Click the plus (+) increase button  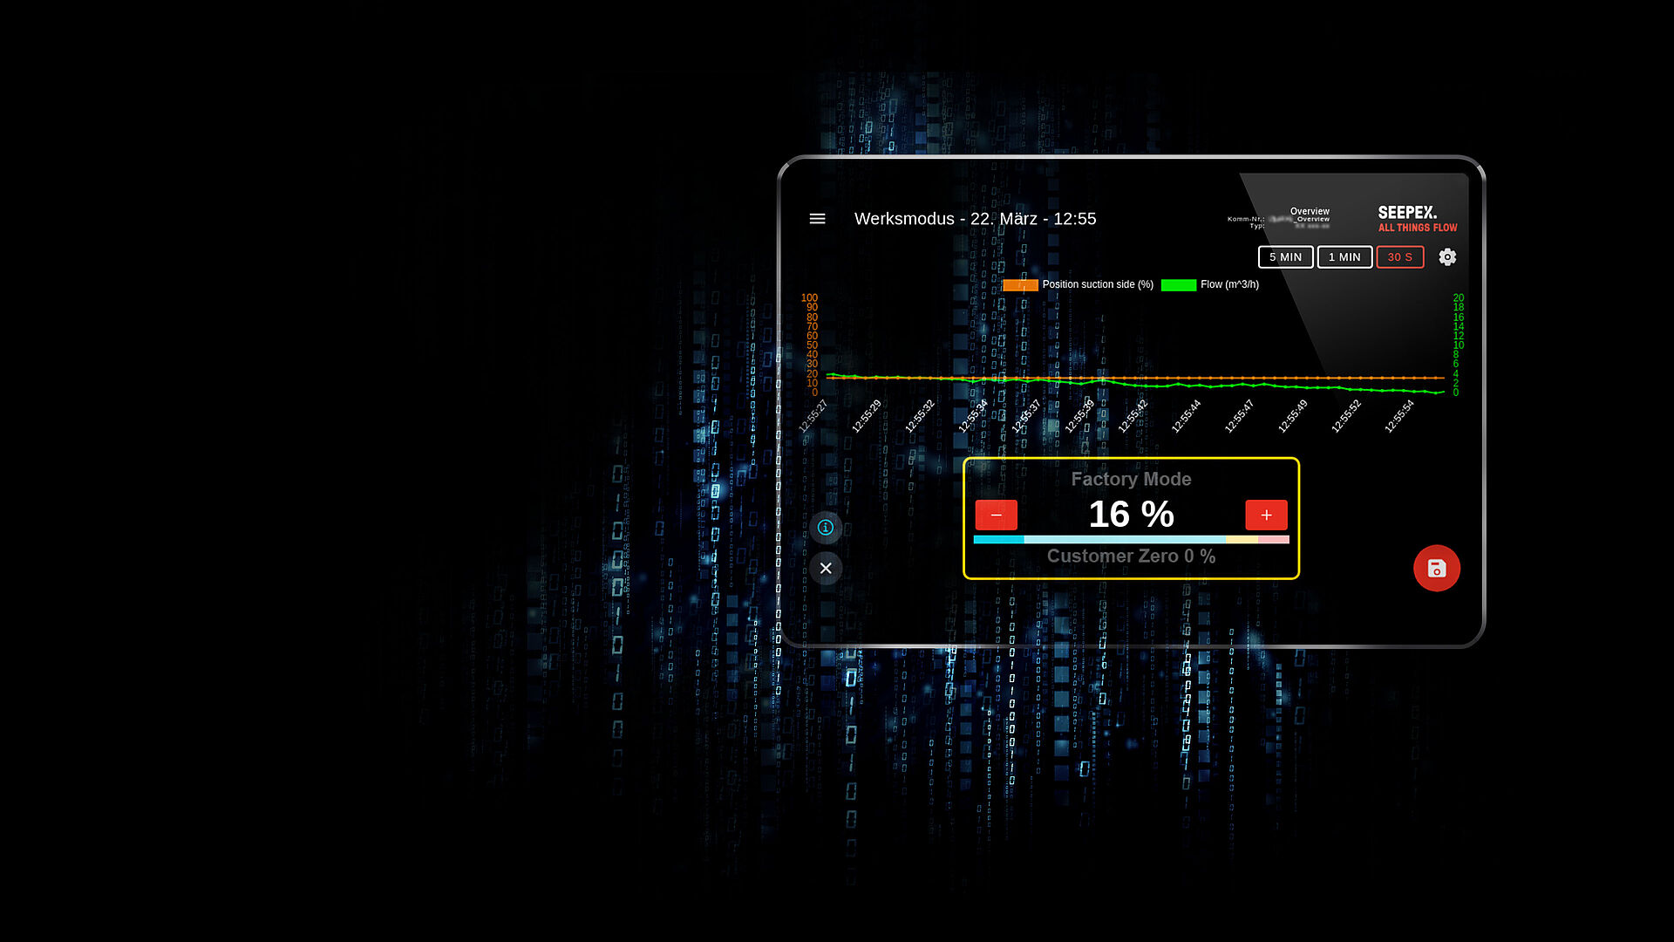1267,514
